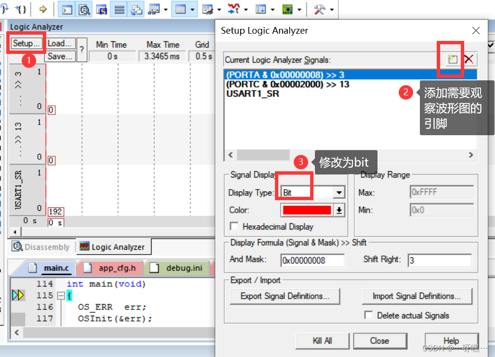Click the Help button in dialog

coord(452,341)
